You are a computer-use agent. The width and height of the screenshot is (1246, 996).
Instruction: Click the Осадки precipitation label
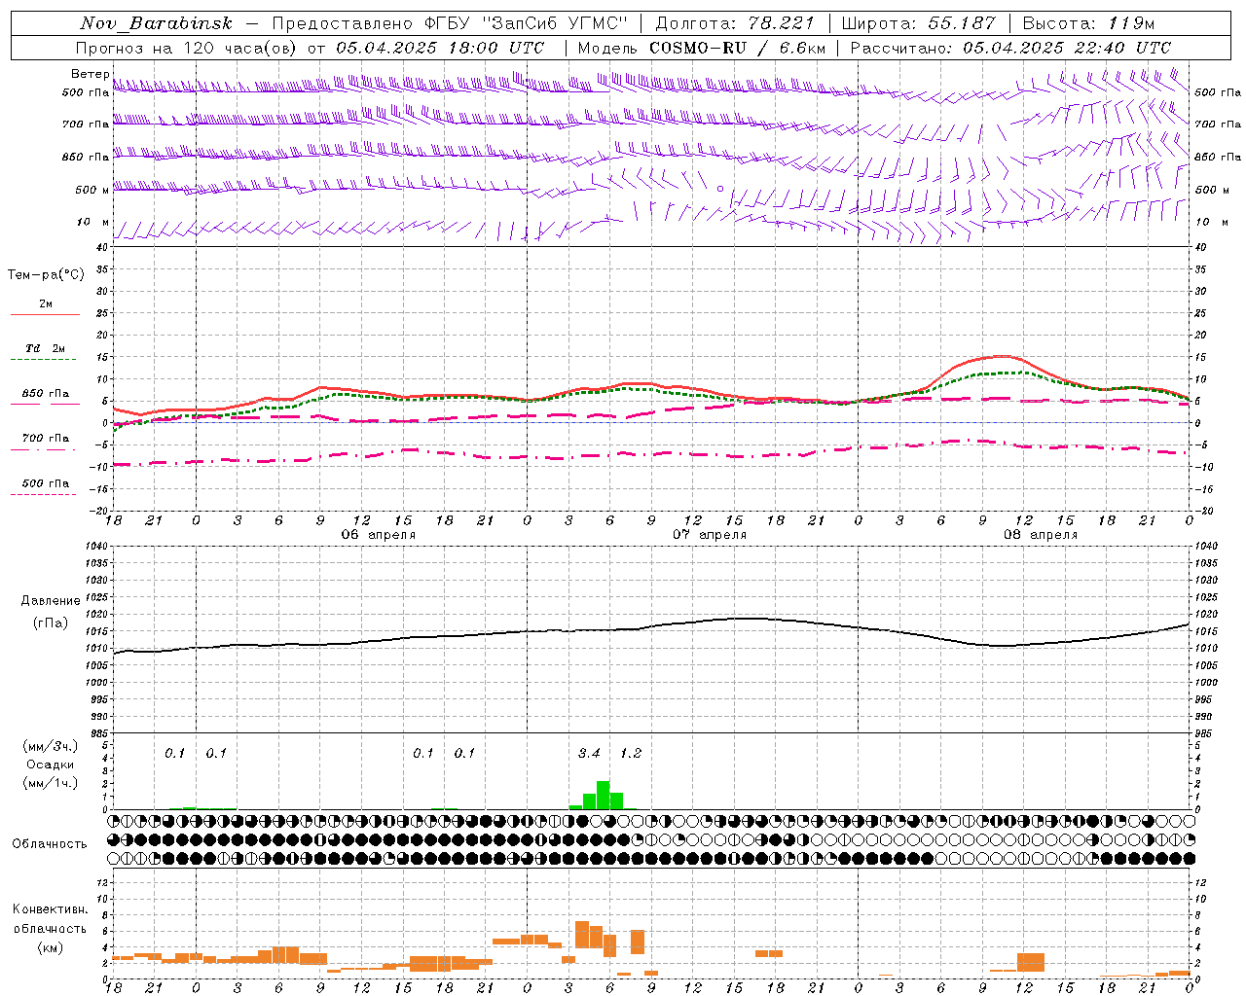coord(51,765)
